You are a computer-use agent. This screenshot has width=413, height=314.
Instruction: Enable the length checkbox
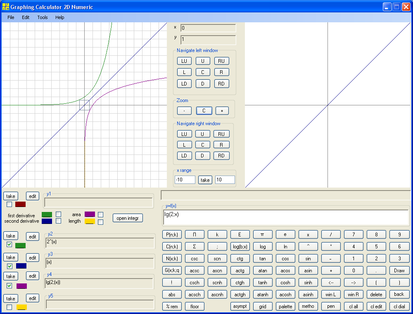(x=100, y=222)
